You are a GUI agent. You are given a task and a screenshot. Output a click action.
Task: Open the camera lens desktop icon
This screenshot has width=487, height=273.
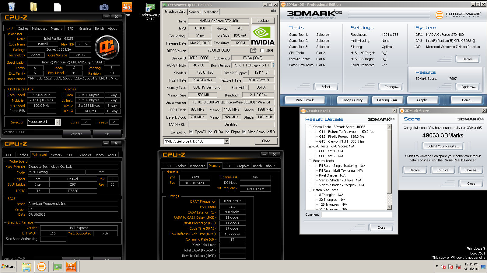[104, 7]
